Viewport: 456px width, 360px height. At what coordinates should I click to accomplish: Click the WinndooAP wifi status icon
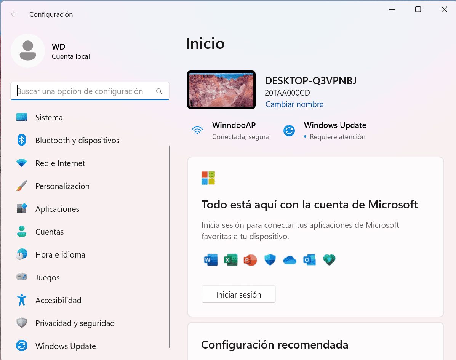(x=197, y=130)
